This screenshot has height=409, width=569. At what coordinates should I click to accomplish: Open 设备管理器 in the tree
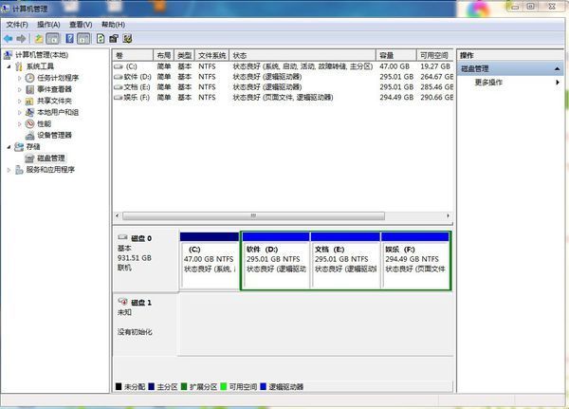pyautogui.click(x=54, y=135)
